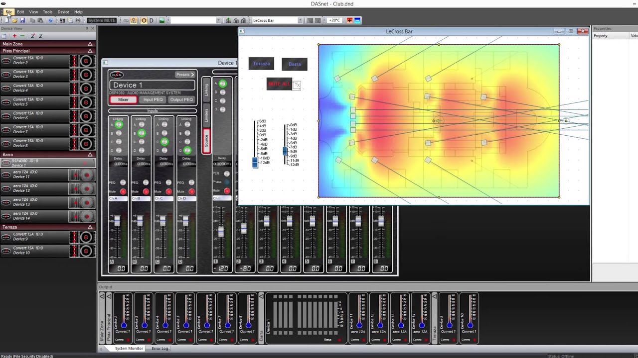This screenshot has height=358, width=638.
Task: Enable PEQ on Ch D
Action: 191,182
